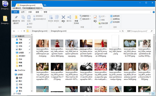
Task: Click the Paste clipboard icon
Action: click(x=29, y=17)
